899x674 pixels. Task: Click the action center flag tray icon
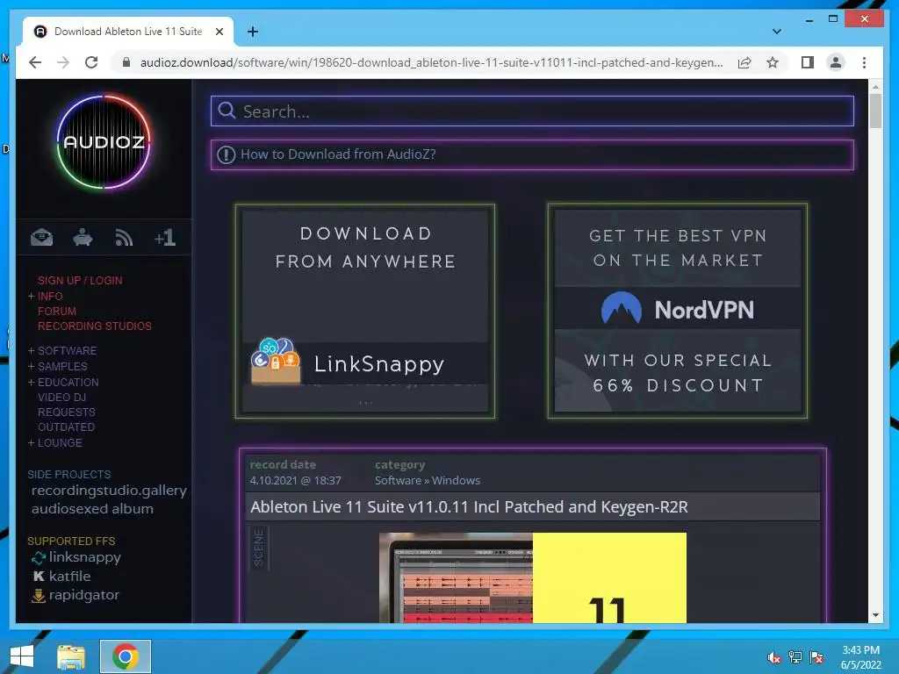coord(816,657)
